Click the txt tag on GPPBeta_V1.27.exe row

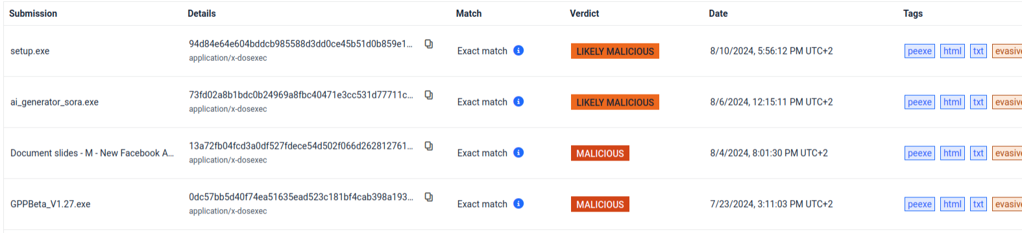tap(978, 205)
